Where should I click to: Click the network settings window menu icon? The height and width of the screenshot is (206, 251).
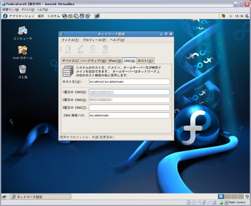click(x=61, y=34)
